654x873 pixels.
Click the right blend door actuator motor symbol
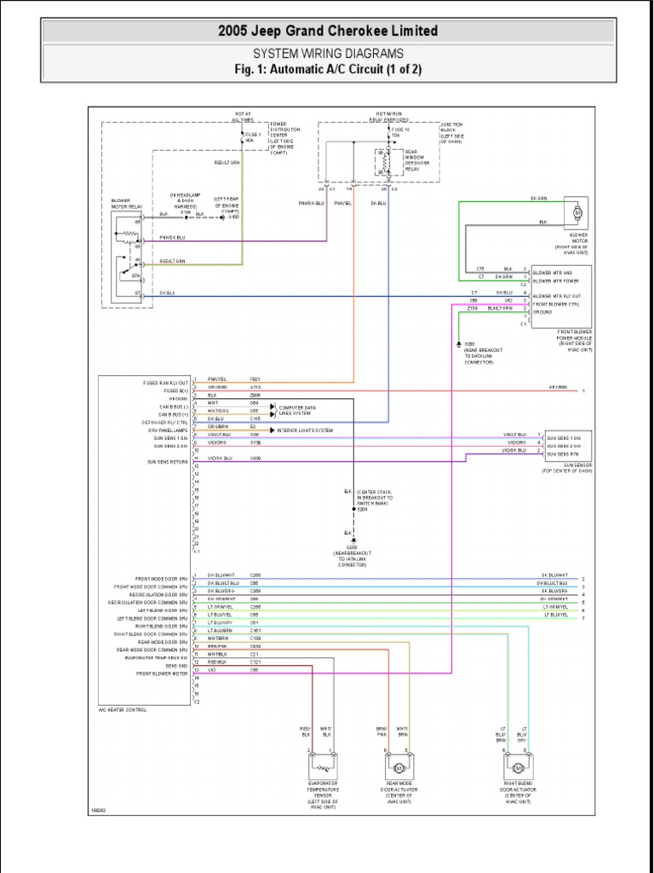[x=518, y=768]
